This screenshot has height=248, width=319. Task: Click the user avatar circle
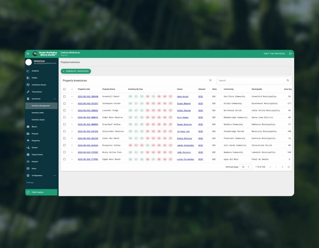[x=28, y=62]
